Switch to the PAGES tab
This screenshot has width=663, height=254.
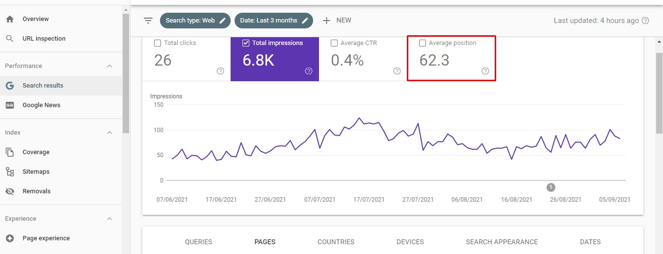(265, 242)
